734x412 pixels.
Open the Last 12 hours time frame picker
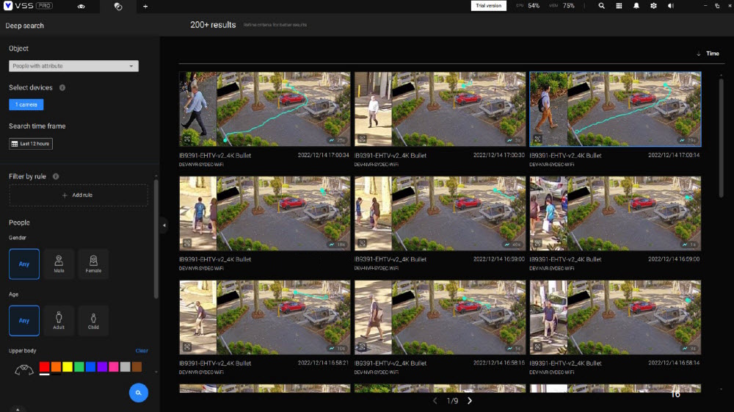pyautogui.click(x=31, y=144)
